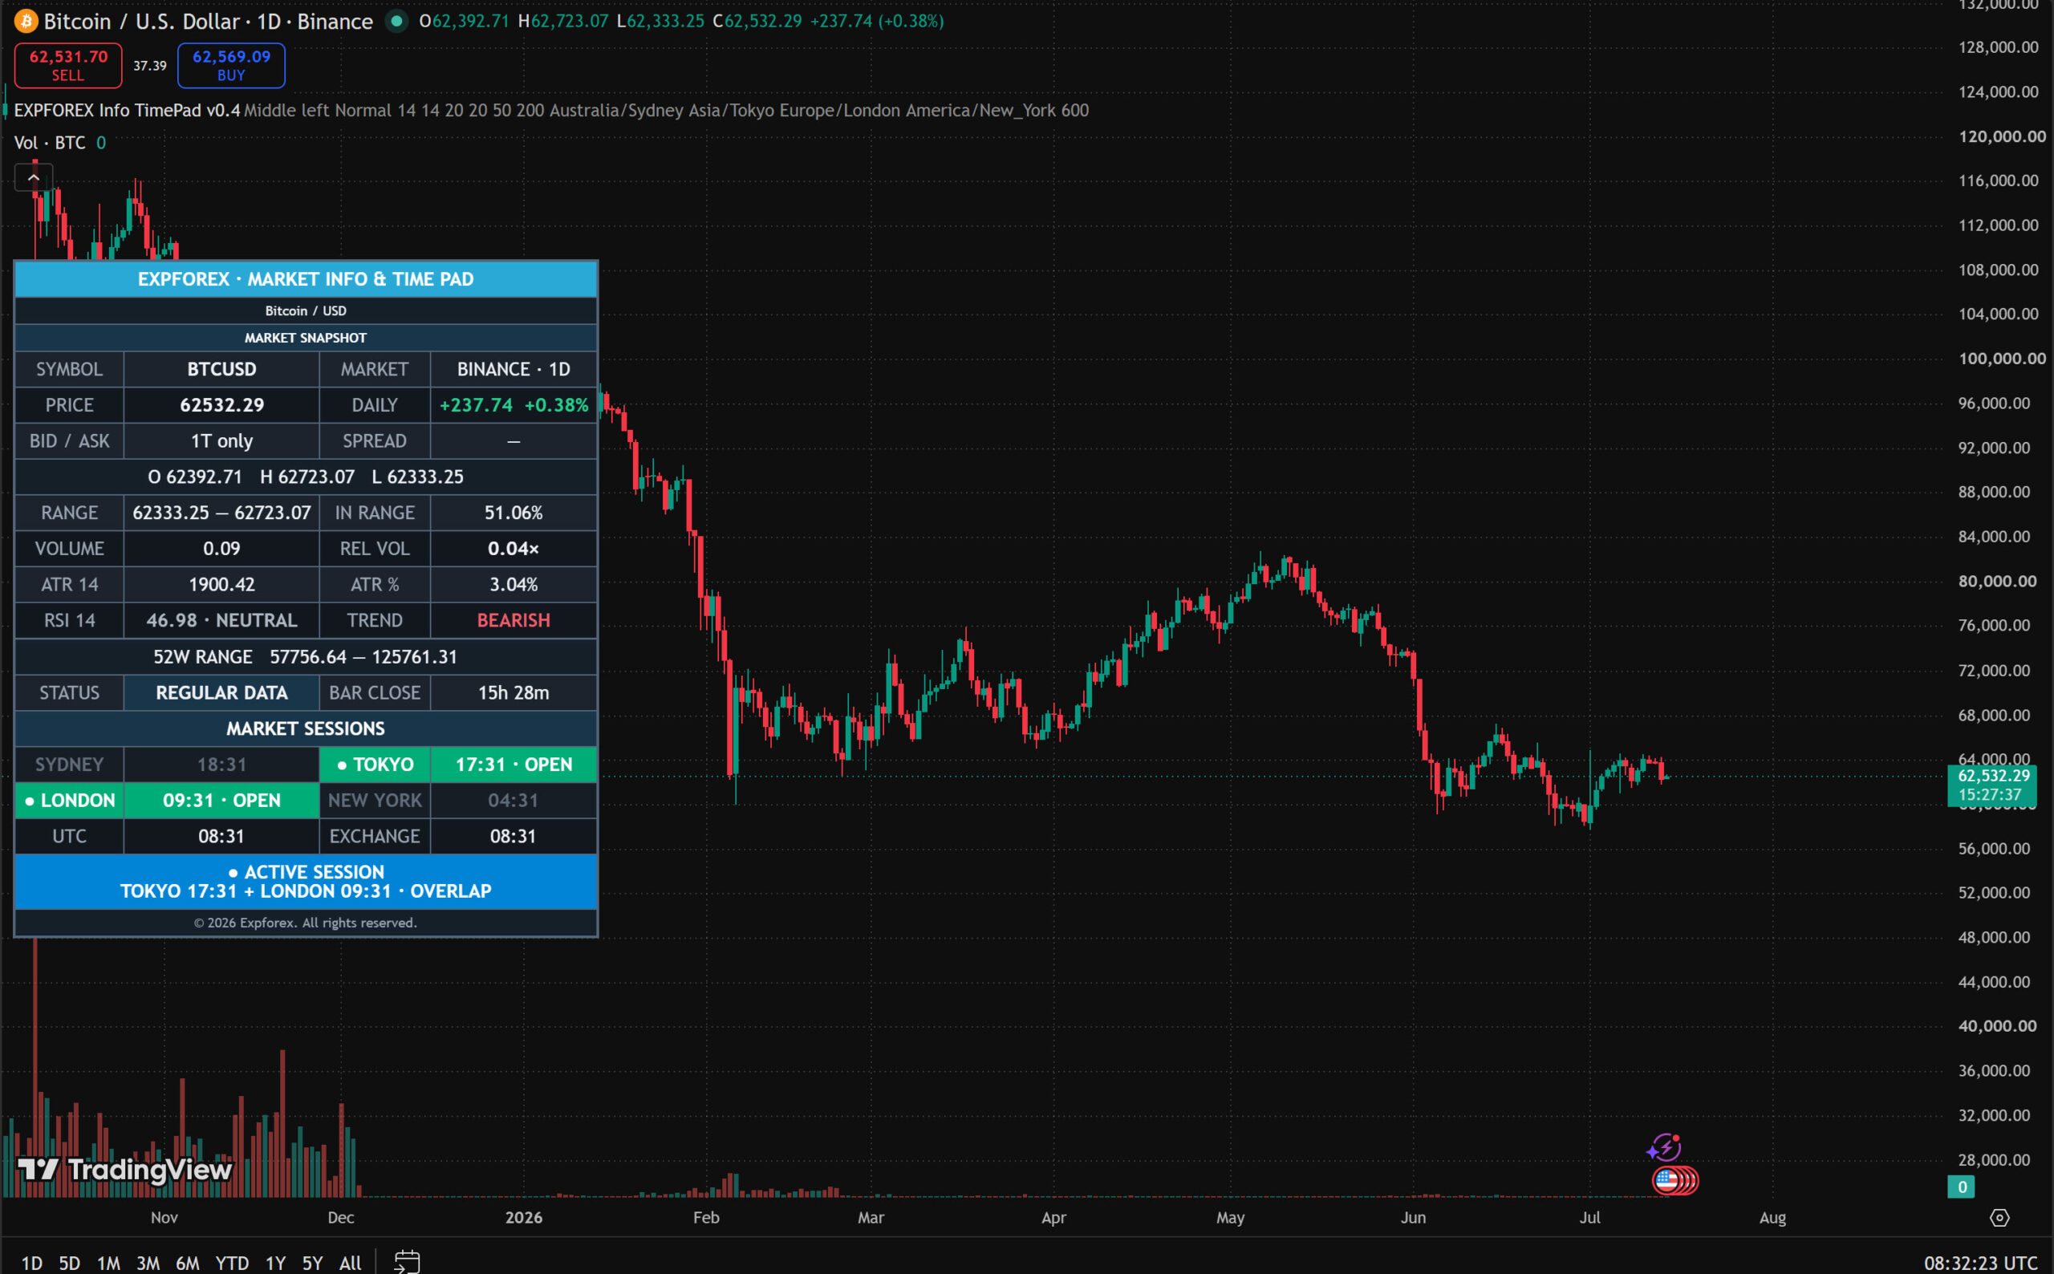The height and width of the screenshot is (1274, 2054).
Task: Switch to the YTD time range
Action: [232, 1262]
